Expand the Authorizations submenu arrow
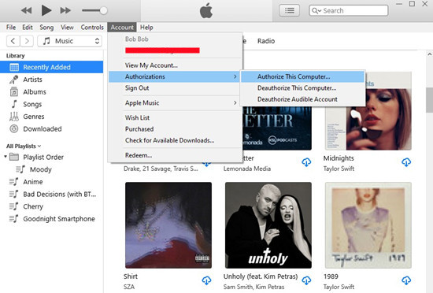Screen dimensions: 433x293 [235, 76]
